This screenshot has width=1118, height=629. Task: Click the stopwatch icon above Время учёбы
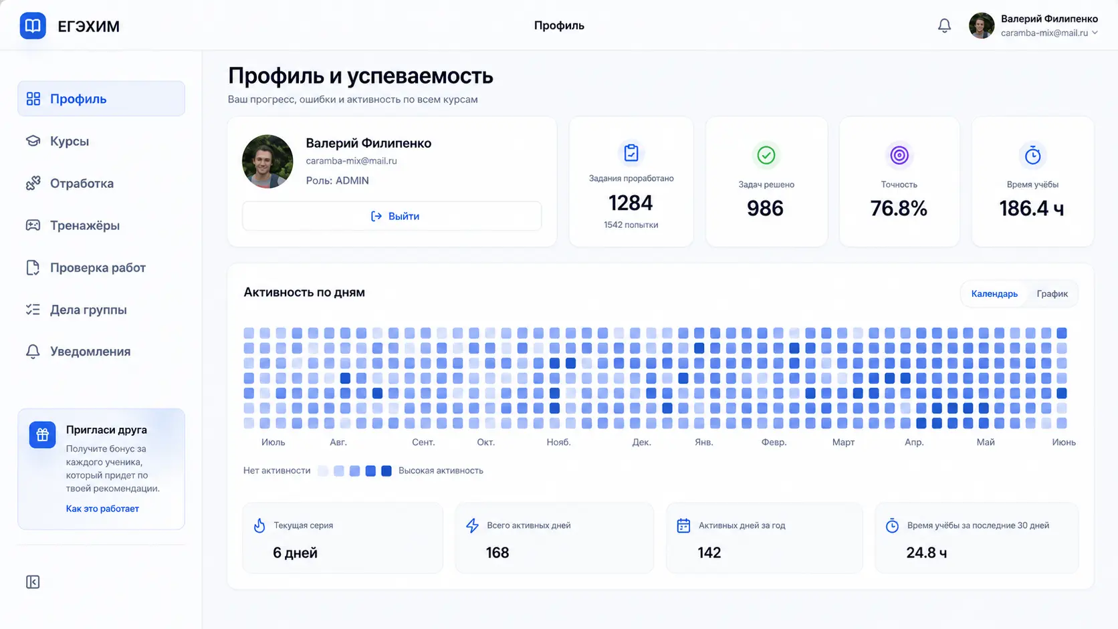1033,155
